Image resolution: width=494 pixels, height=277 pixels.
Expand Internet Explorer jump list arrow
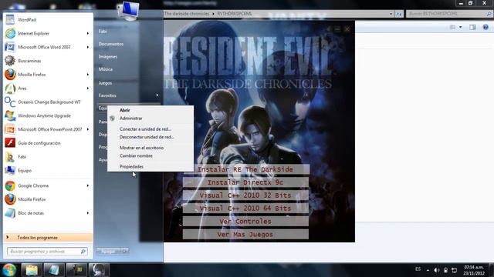pyautogui.click(x=87, y=33)
